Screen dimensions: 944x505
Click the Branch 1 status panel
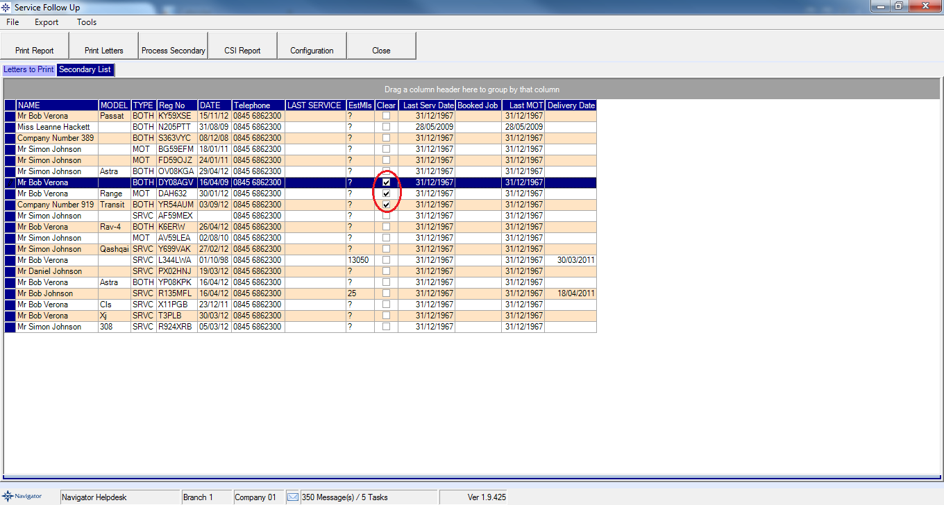[x=205, y=497]
